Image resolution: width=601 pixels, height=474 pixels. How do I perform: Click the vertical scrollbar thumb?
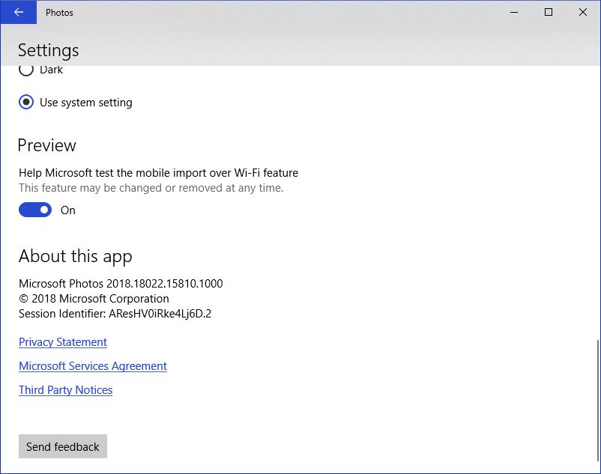[x=597, y=400]
